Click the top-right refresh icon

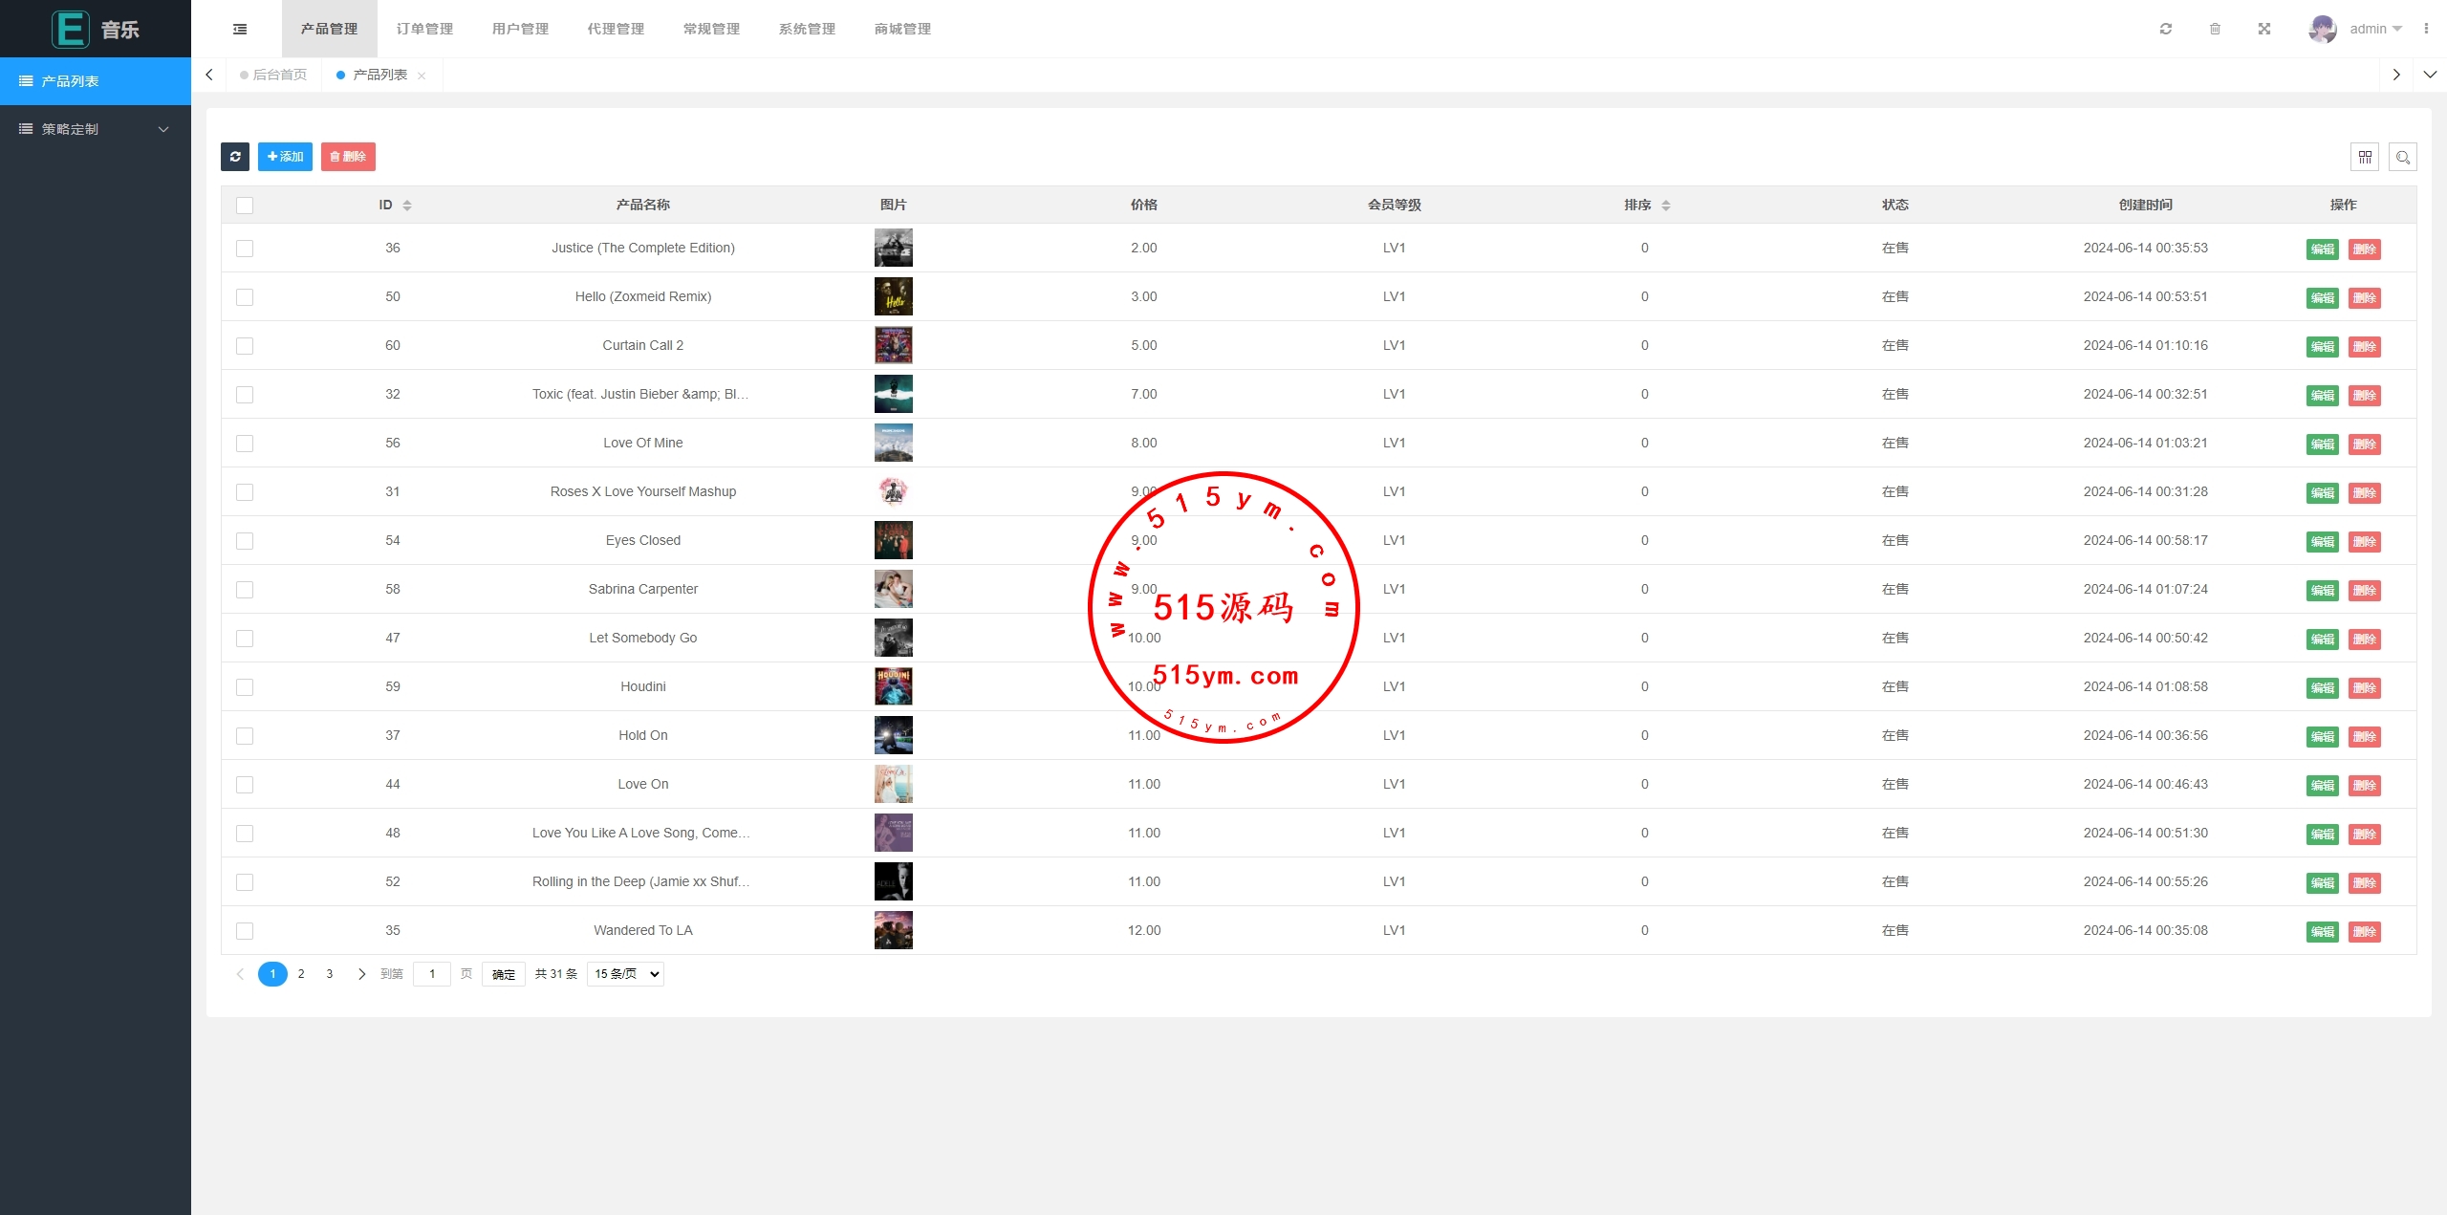(2166, 29)
